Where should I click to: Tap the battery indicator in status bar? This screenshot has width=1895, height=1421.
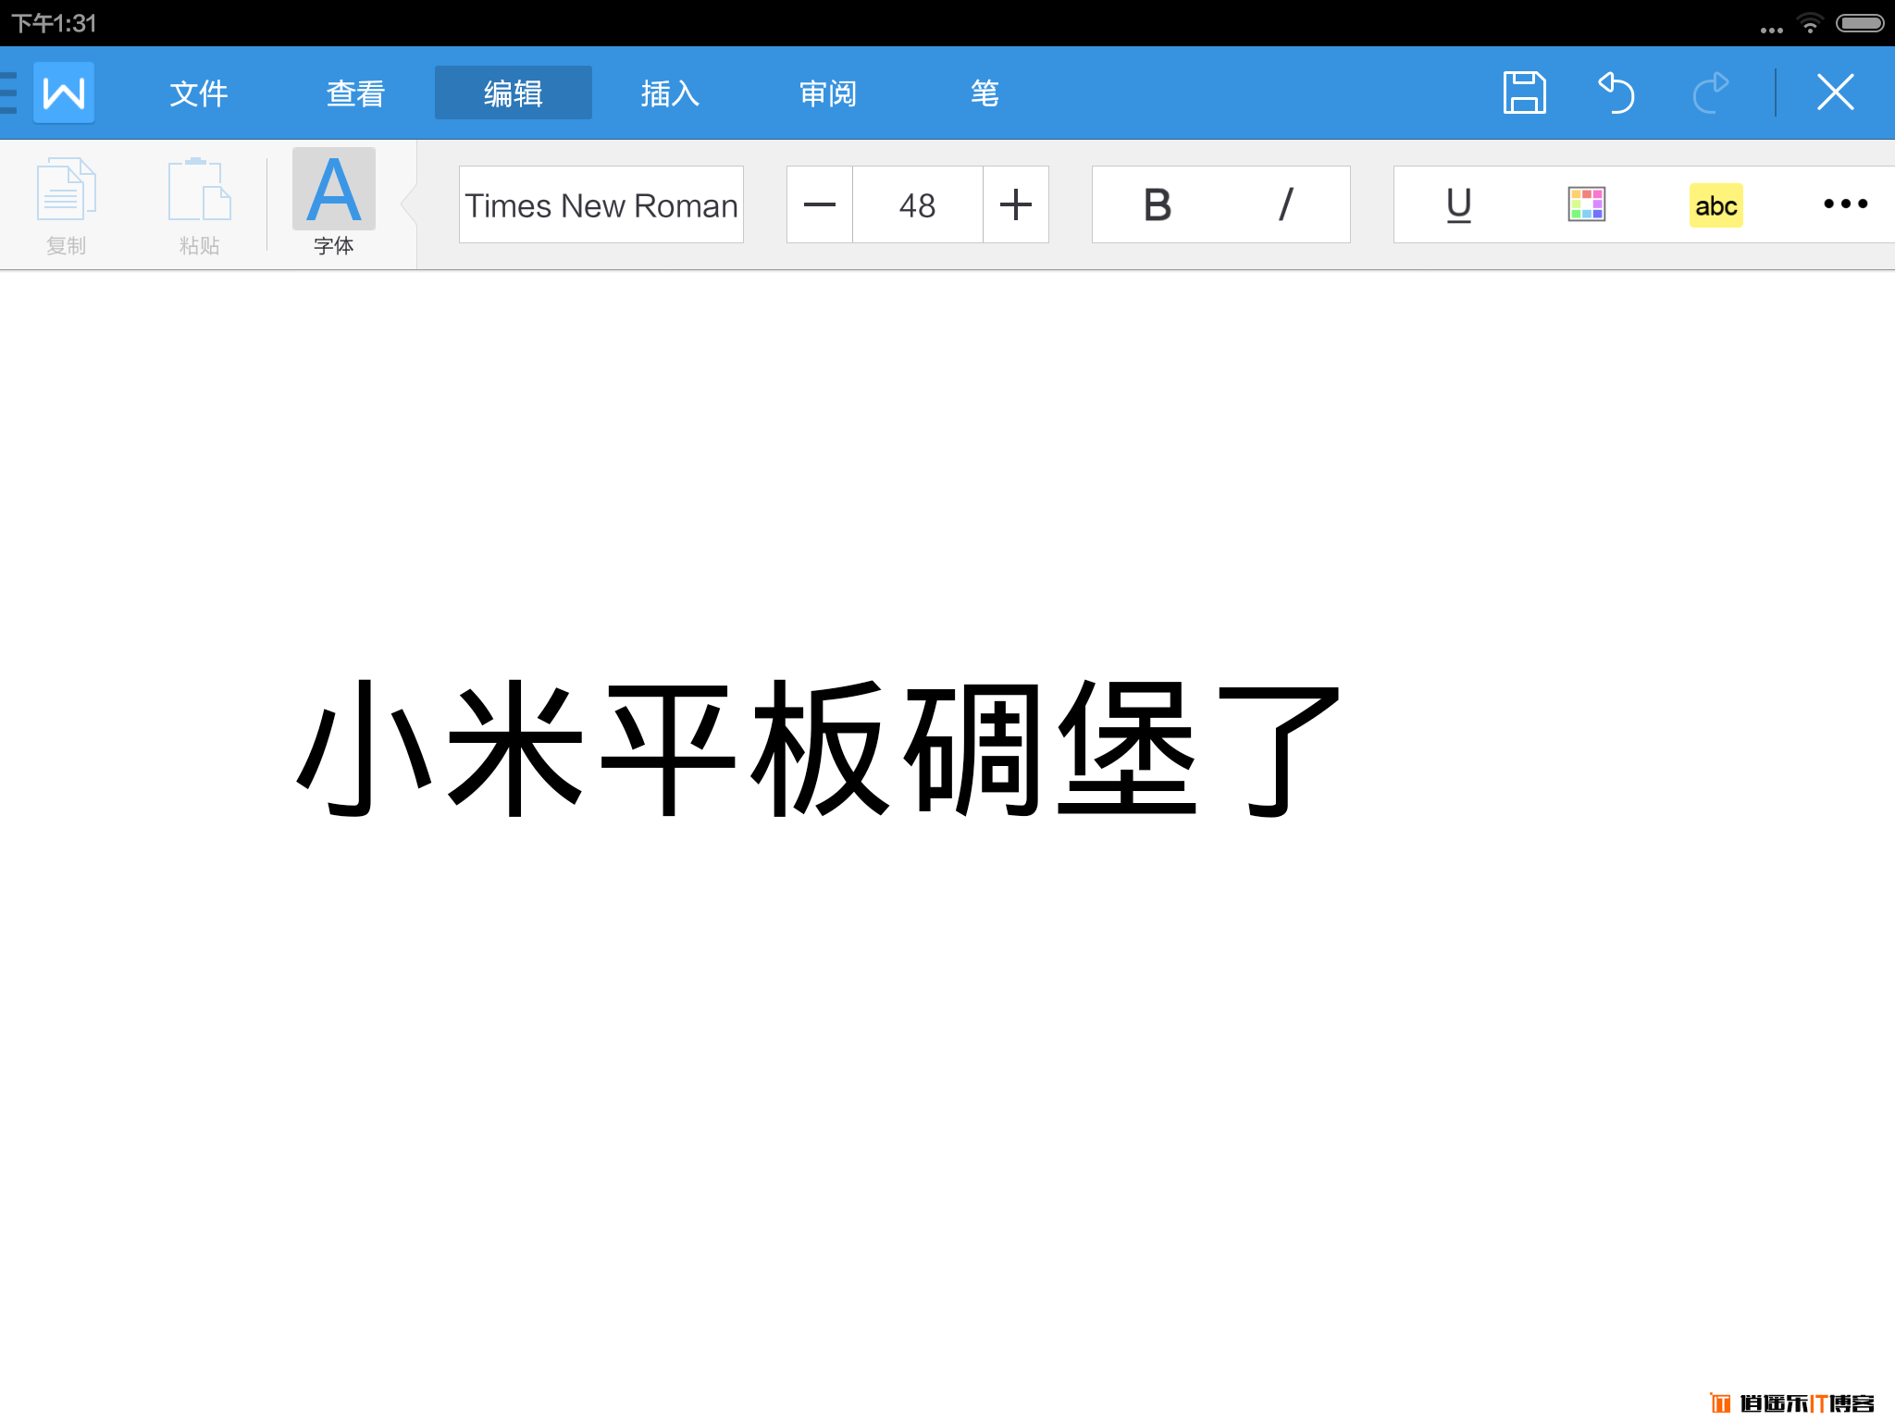tap(1860, 23)
